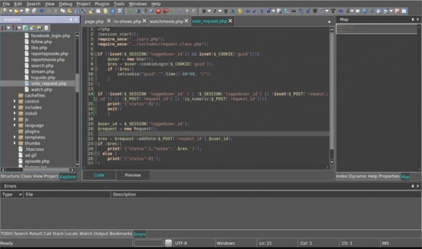Click the last icon in Explorer toolbar
This screenshot has height=249, width=422.
[x=46, y=27]
